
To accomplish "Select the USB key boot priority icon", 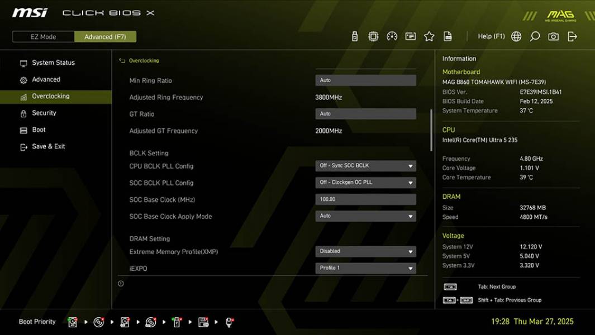I will pyautogui.click(x=177, y=322).
